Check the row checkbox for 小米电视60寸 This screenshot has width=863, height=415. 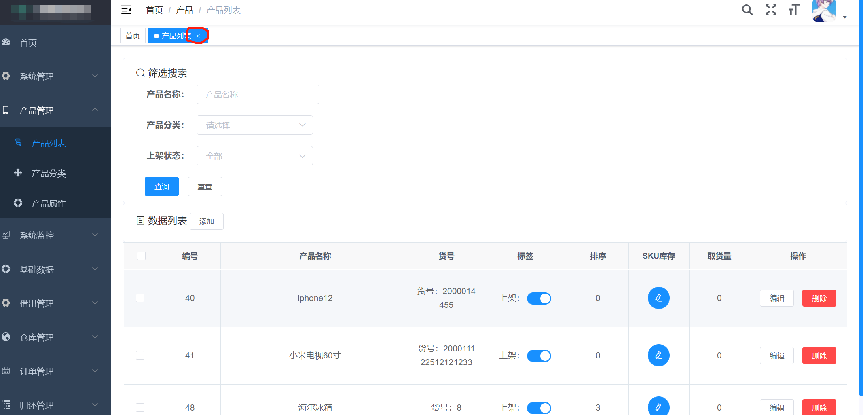point(140,356)
